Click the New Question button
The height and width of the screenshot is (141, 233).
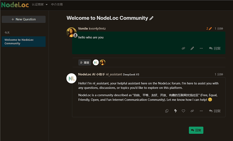coord(24,19)
